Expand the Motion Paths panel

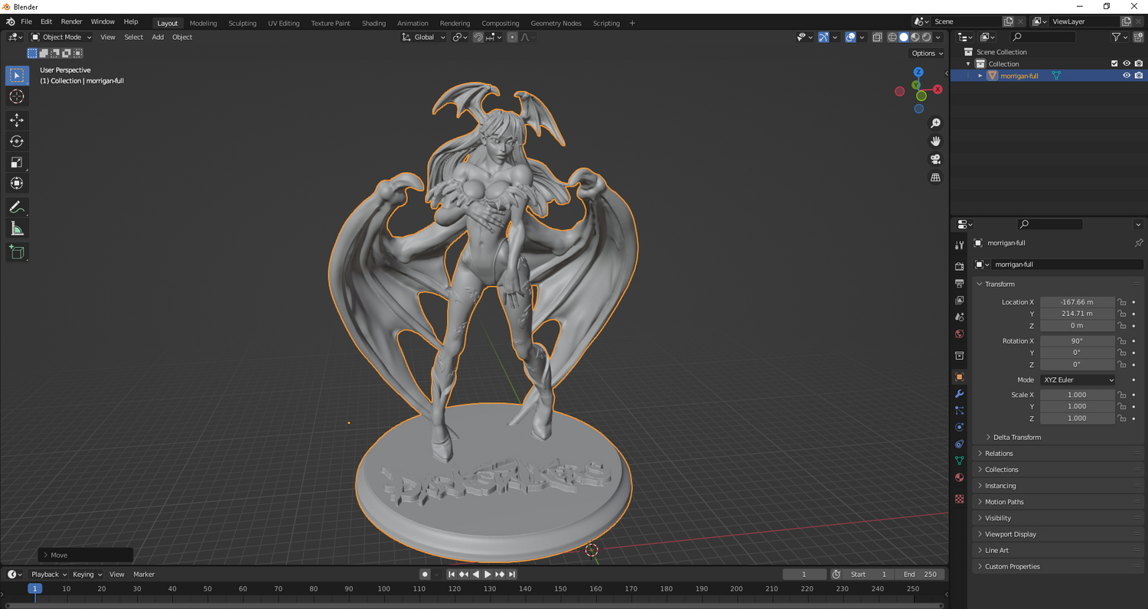pos(1004,502)
